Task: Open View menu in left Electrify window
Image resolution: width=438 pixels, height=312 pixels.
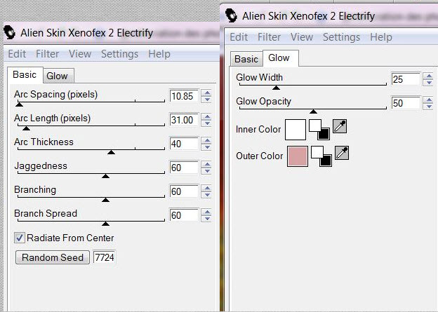Action: coord(80,54)
